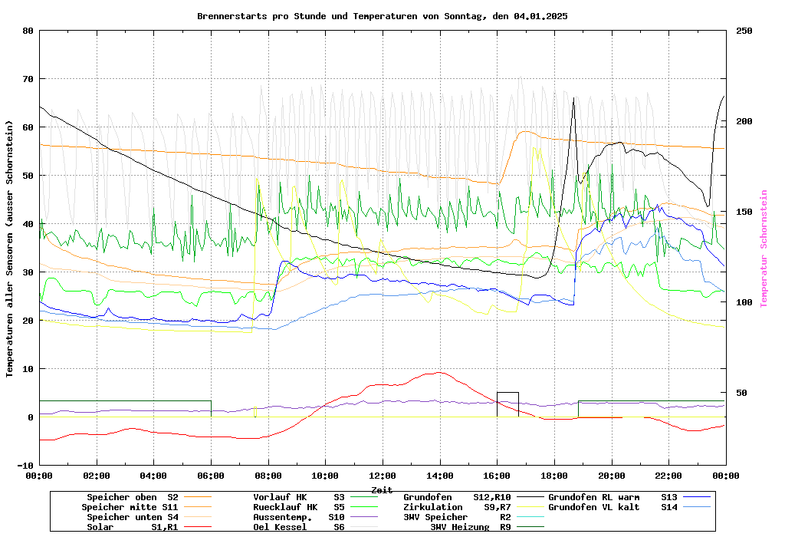Click the chart title 'Brennerstarts pro Stunde'
The image size is (785, 537).
click(x=382, y=15)
